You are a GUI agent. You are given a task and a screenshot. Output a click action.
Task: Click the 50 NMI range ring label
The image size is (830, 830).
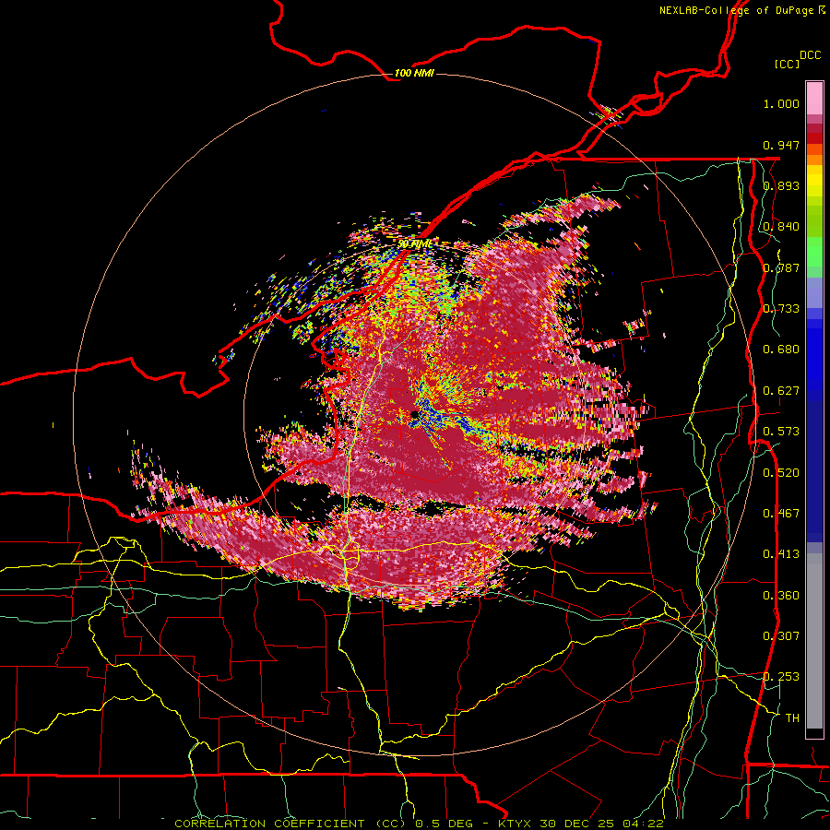414,244
